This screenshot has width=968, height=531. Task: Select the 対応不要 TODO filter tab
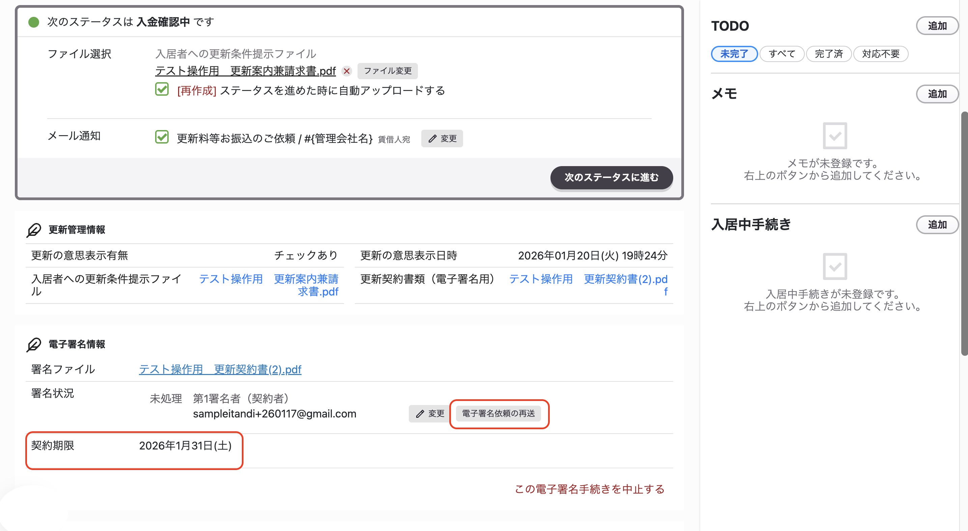[880, 54]
